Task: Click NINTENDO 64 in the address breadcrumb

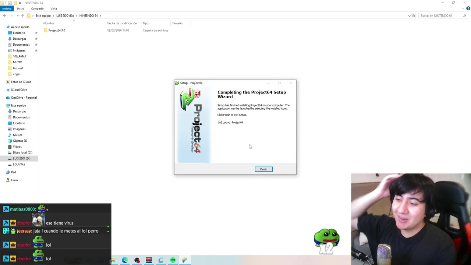Action: click(88, 16)
